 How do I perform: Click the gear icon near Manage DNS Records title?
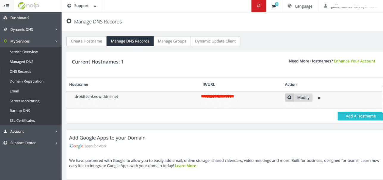coord(69,21)
